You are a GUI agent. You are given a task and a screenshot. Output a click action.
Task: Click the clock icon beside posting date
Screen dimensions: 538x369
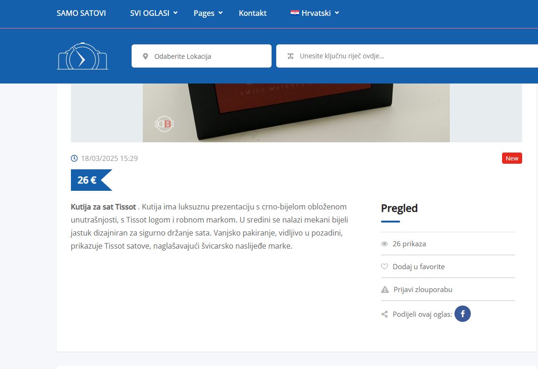74,158
